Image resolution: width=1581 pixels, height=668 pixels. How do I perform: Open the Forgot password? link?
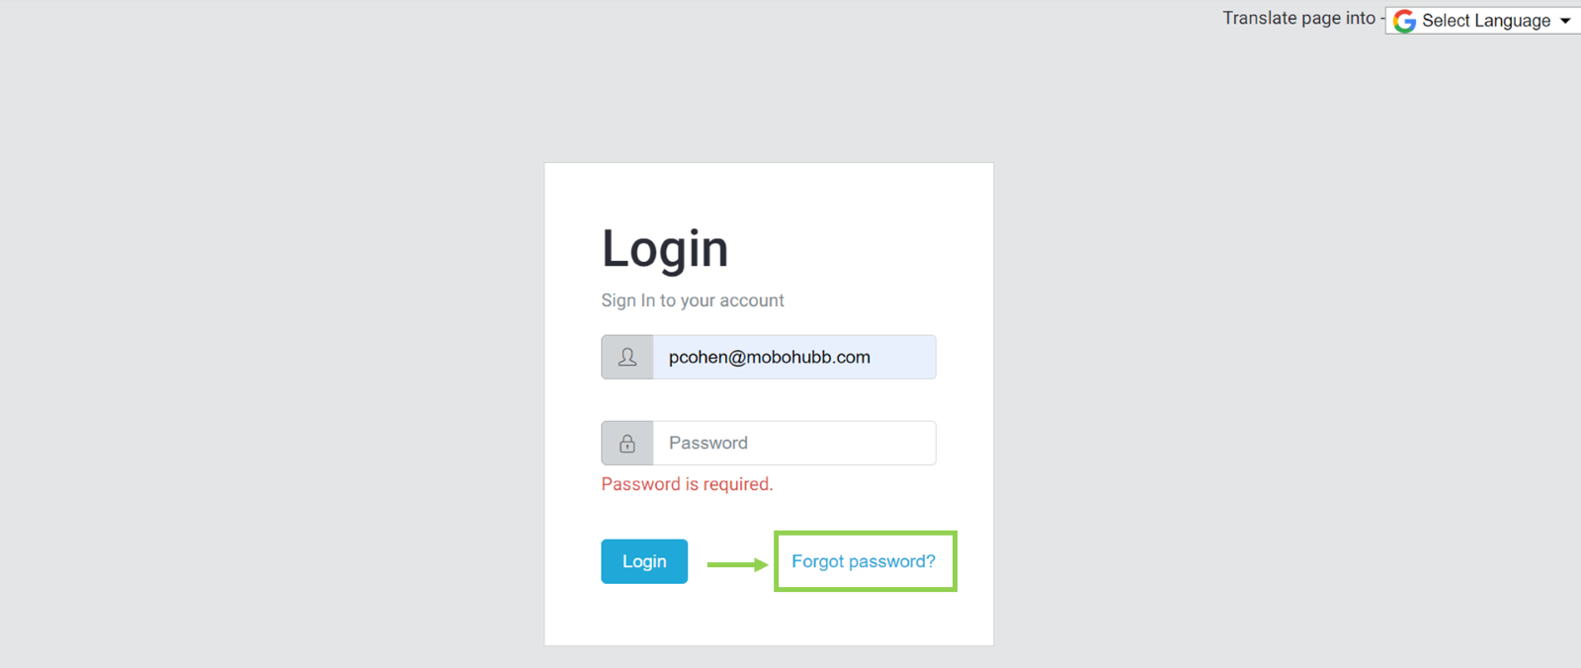tap(863, 561)
